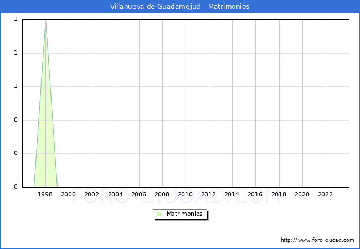The image size is (360, 249).
Task: Click the green Matrimonios legend swatch
Action: (x=159, y=214)
